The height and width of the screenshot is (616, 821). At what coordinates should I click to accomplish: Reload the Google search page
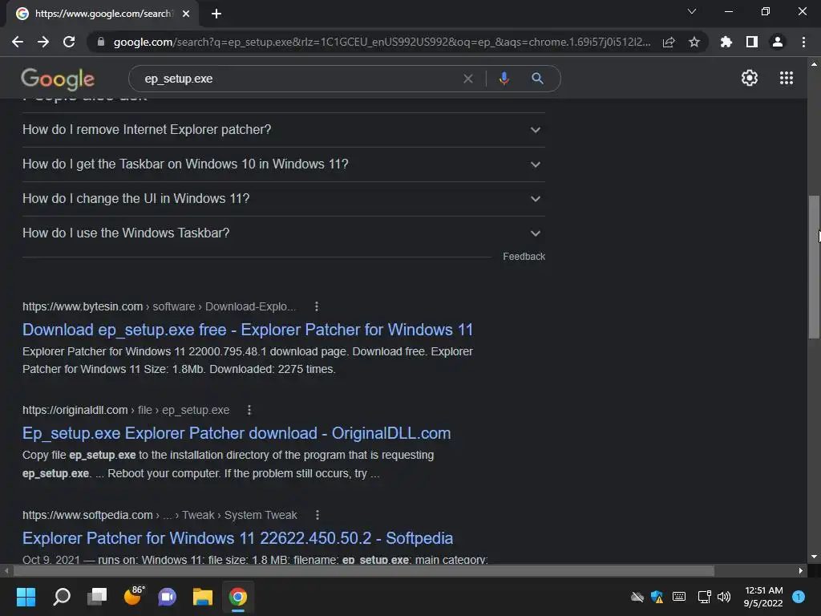(x=69, y=42)
